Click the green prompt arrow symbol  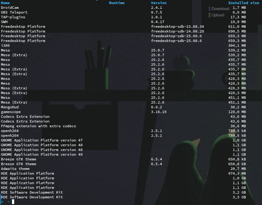pyautogui.click(x=2, y=202)
